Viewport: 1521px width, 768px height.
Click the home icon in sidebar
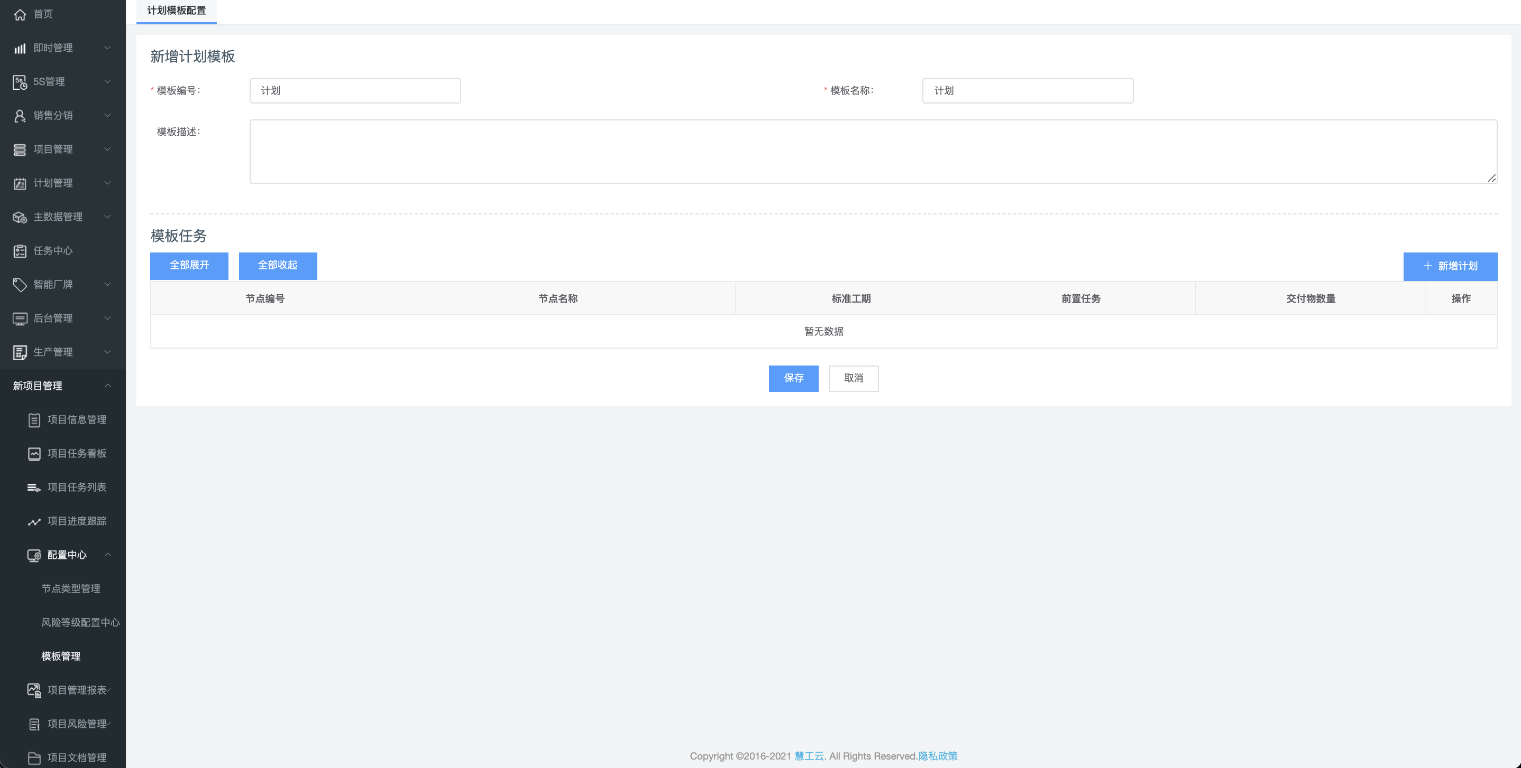click(20, 14)
